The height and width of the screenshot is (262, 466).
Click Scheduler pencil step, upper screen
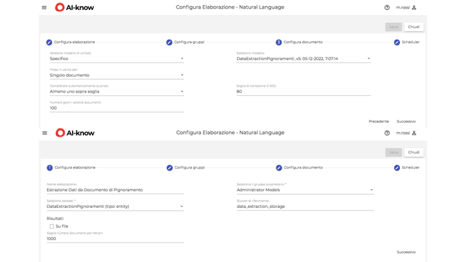[397, 42]
